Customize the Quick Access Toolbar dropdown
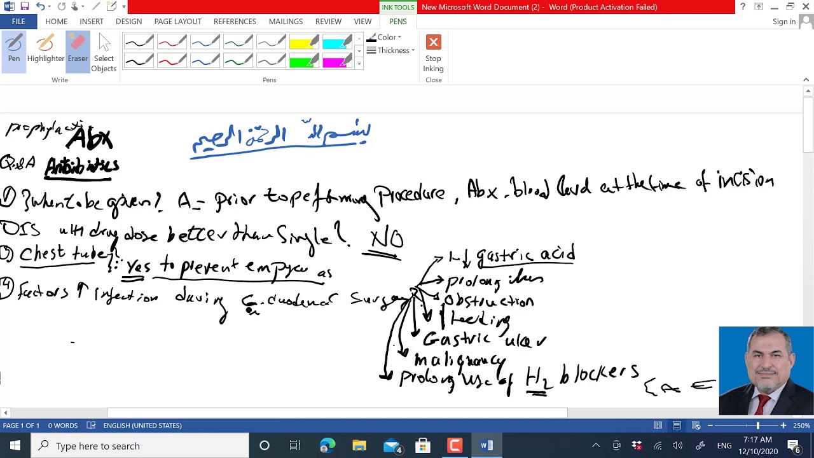Screen dimensions: 814x458 (123, 7)
